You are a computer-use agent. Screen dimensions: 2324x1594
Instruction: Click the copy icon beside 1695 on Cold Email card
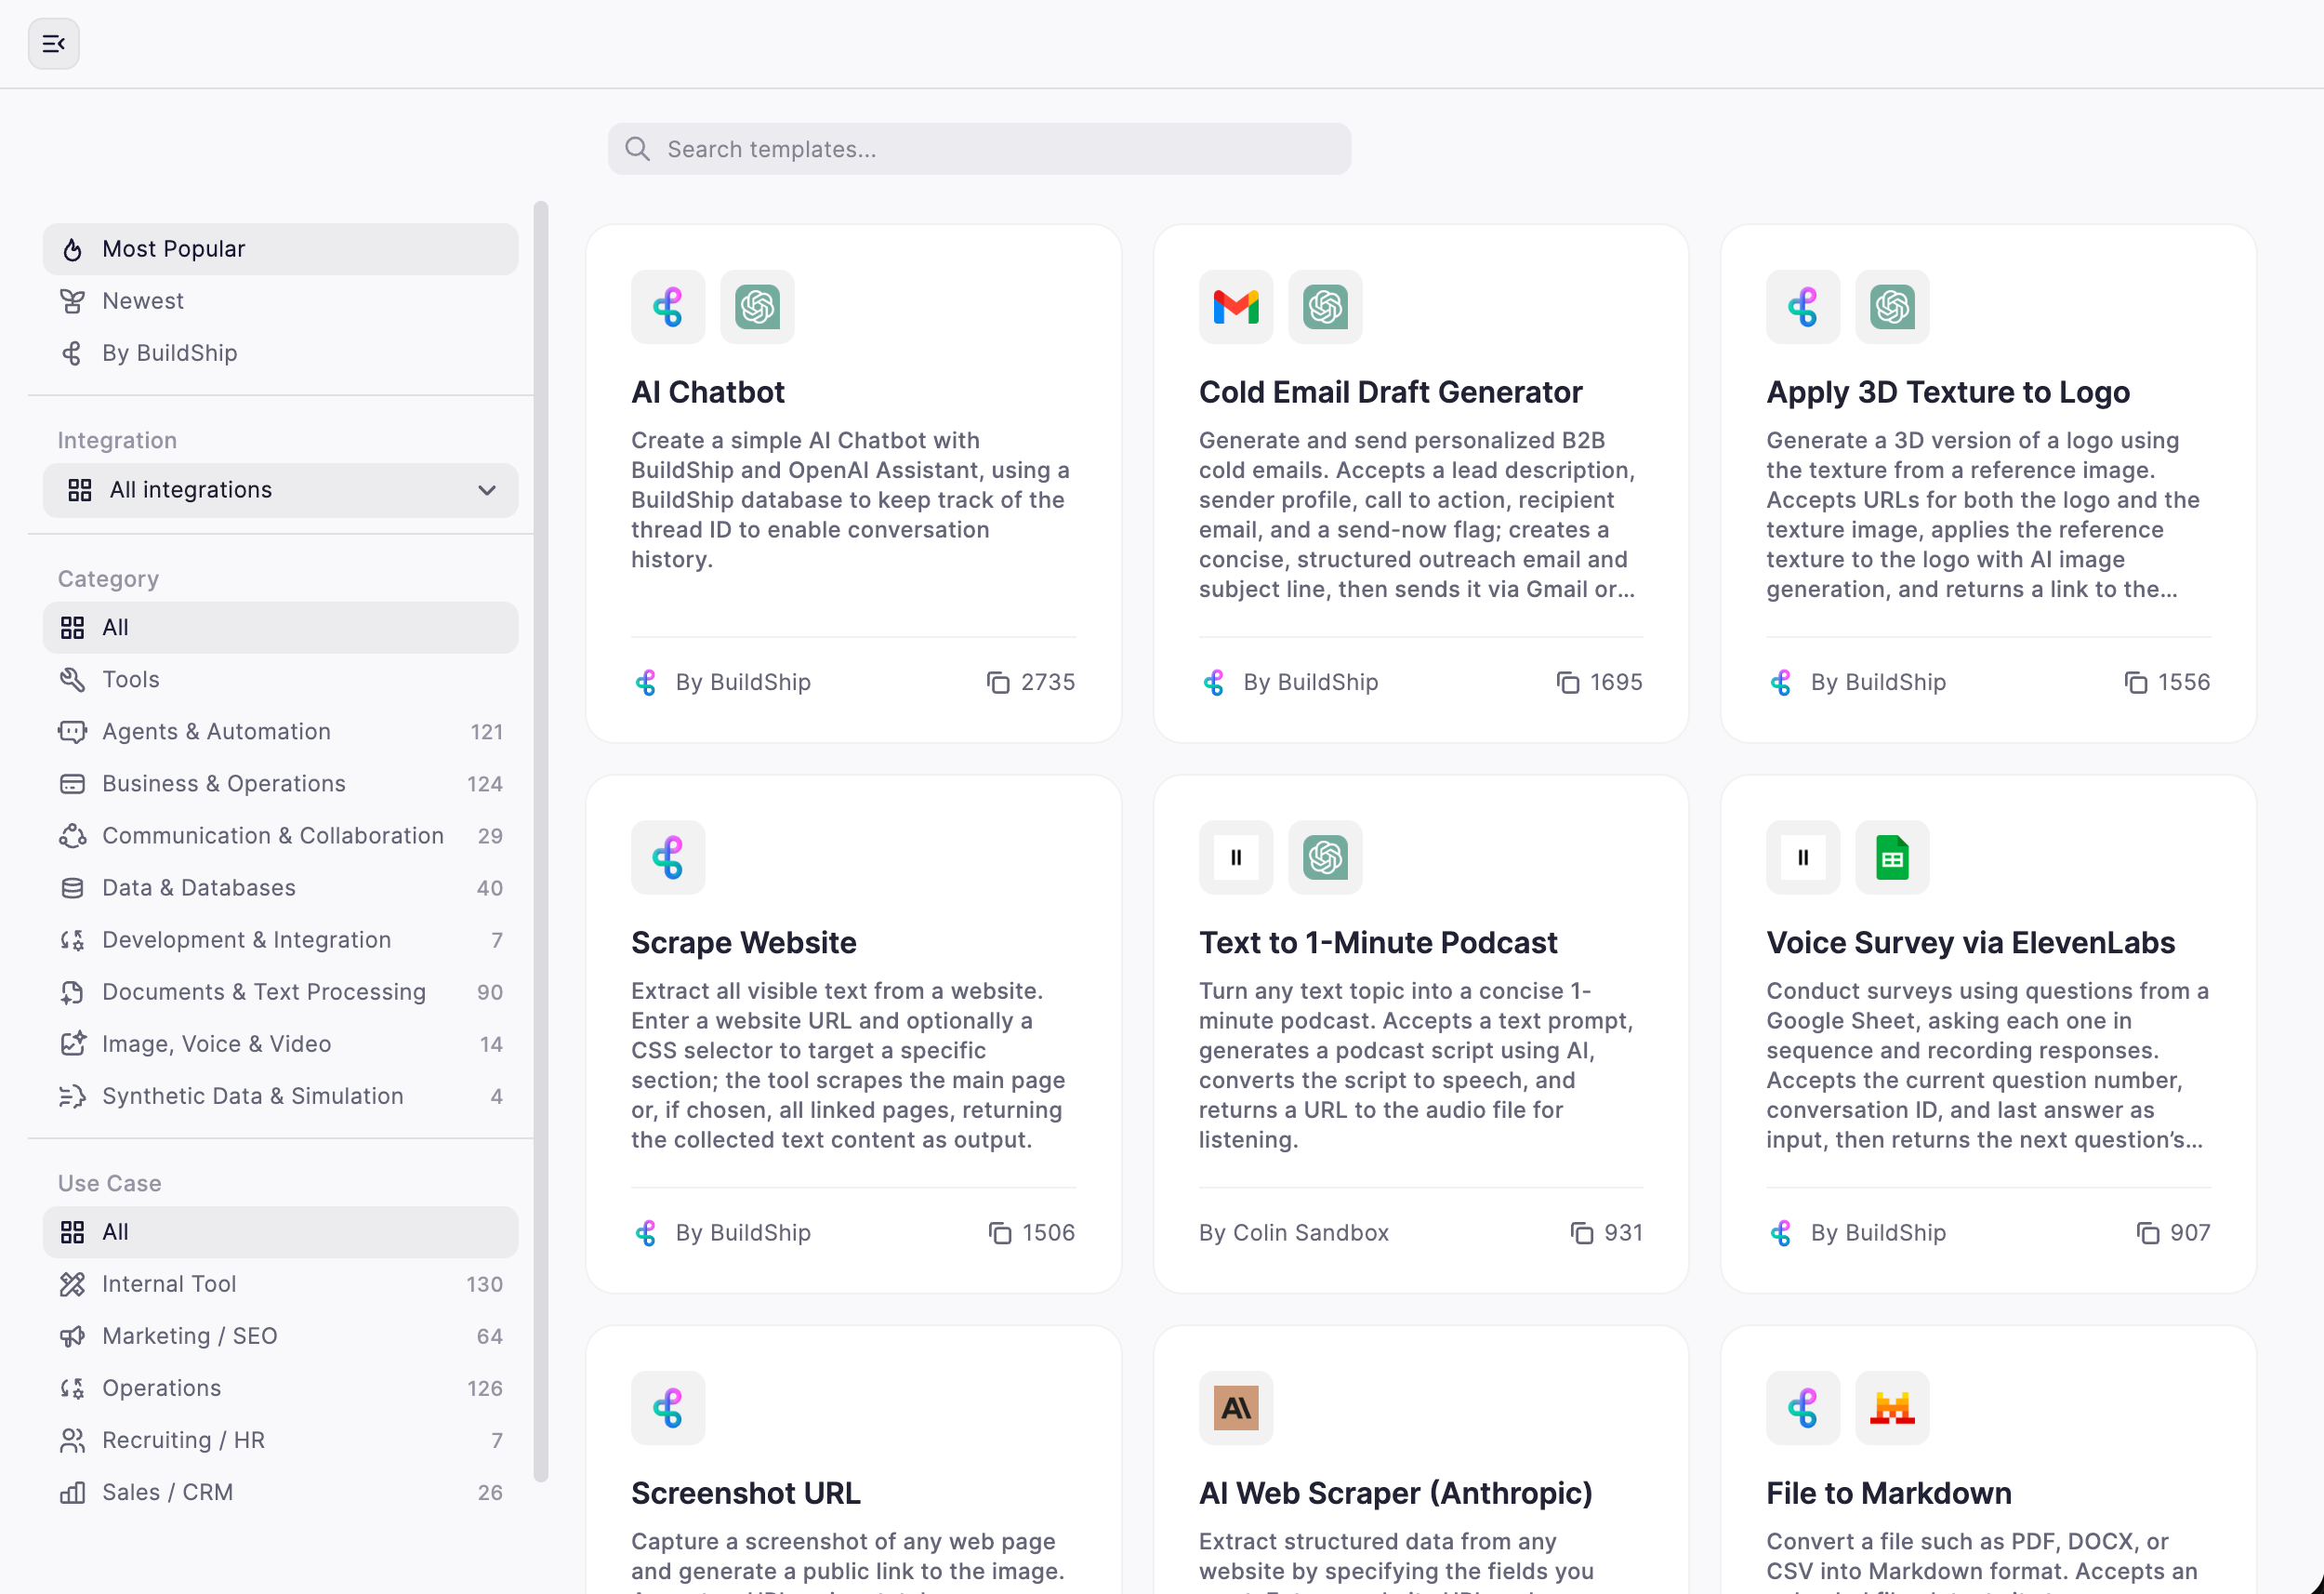coord(1567,683)
